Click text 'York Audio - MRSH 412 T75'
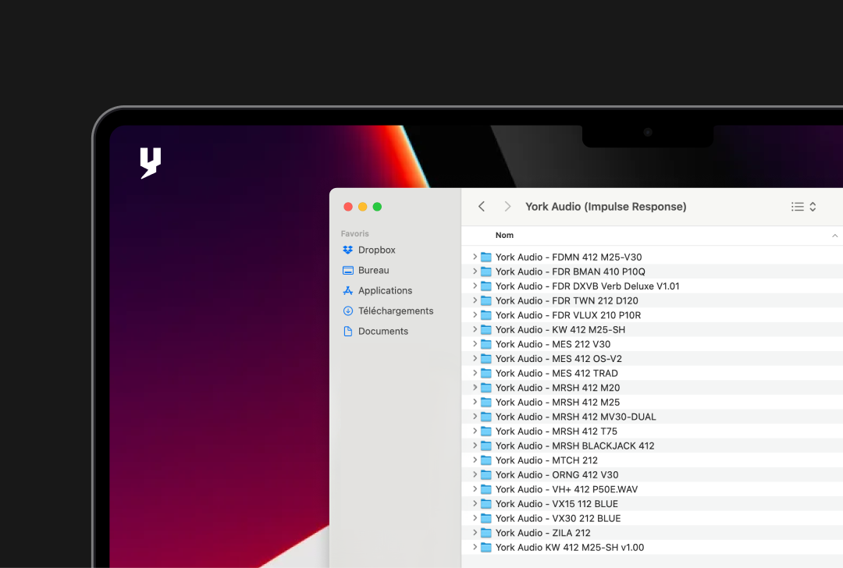This screenshot has width=843, height=568. [557, 431]
